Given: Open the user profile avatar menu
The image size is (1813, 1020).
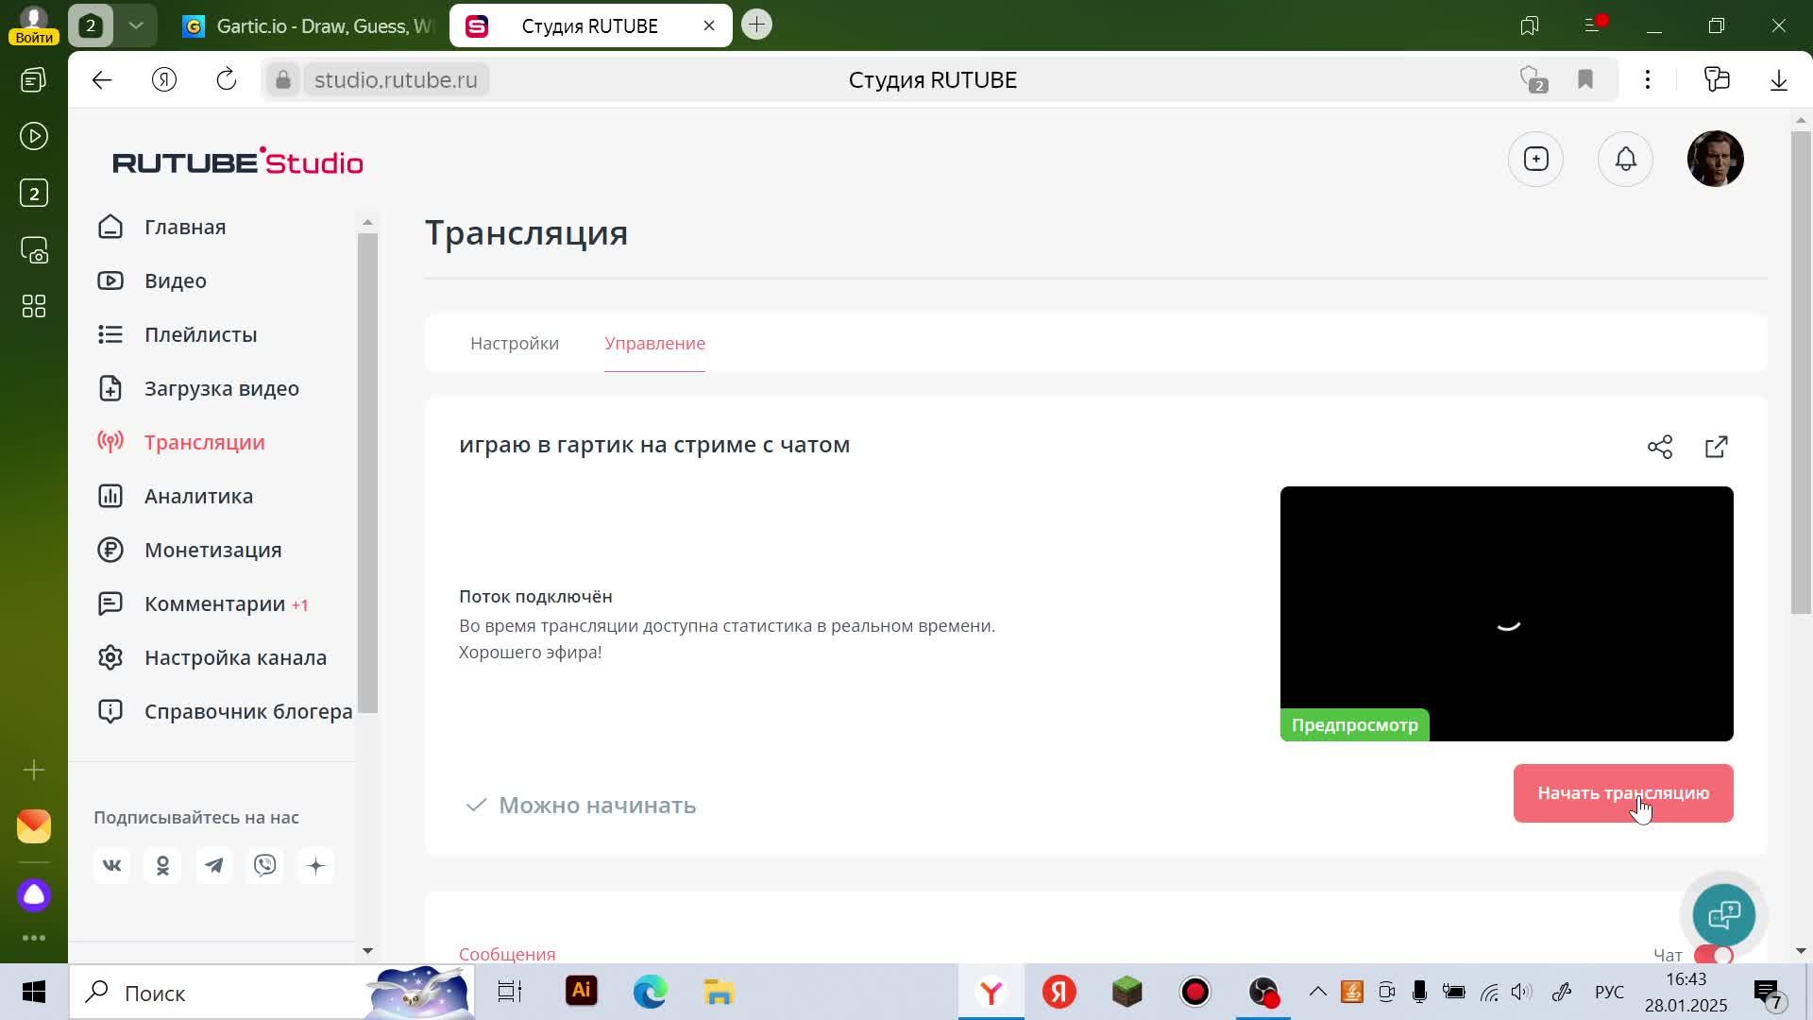Looking at the screenshot, I should point(1715,159).
